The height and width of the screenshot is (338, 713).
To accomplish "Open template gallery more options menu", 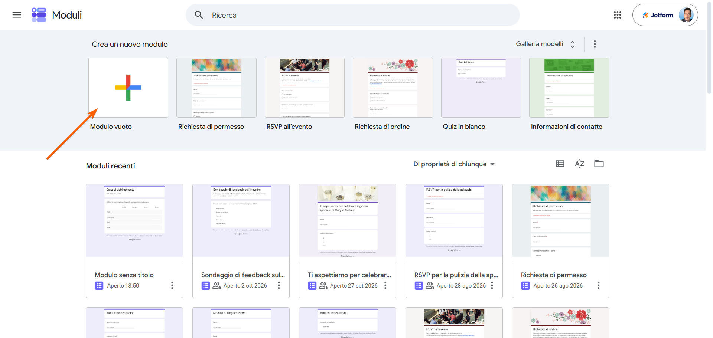I will point(595,44).
